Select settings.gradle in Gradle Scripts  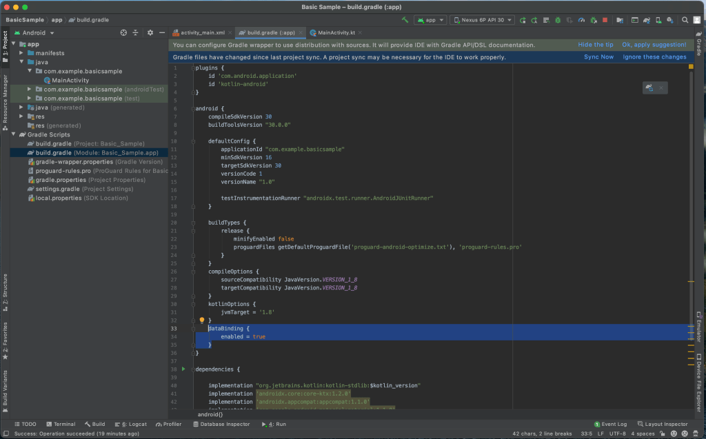coord(57,189)
